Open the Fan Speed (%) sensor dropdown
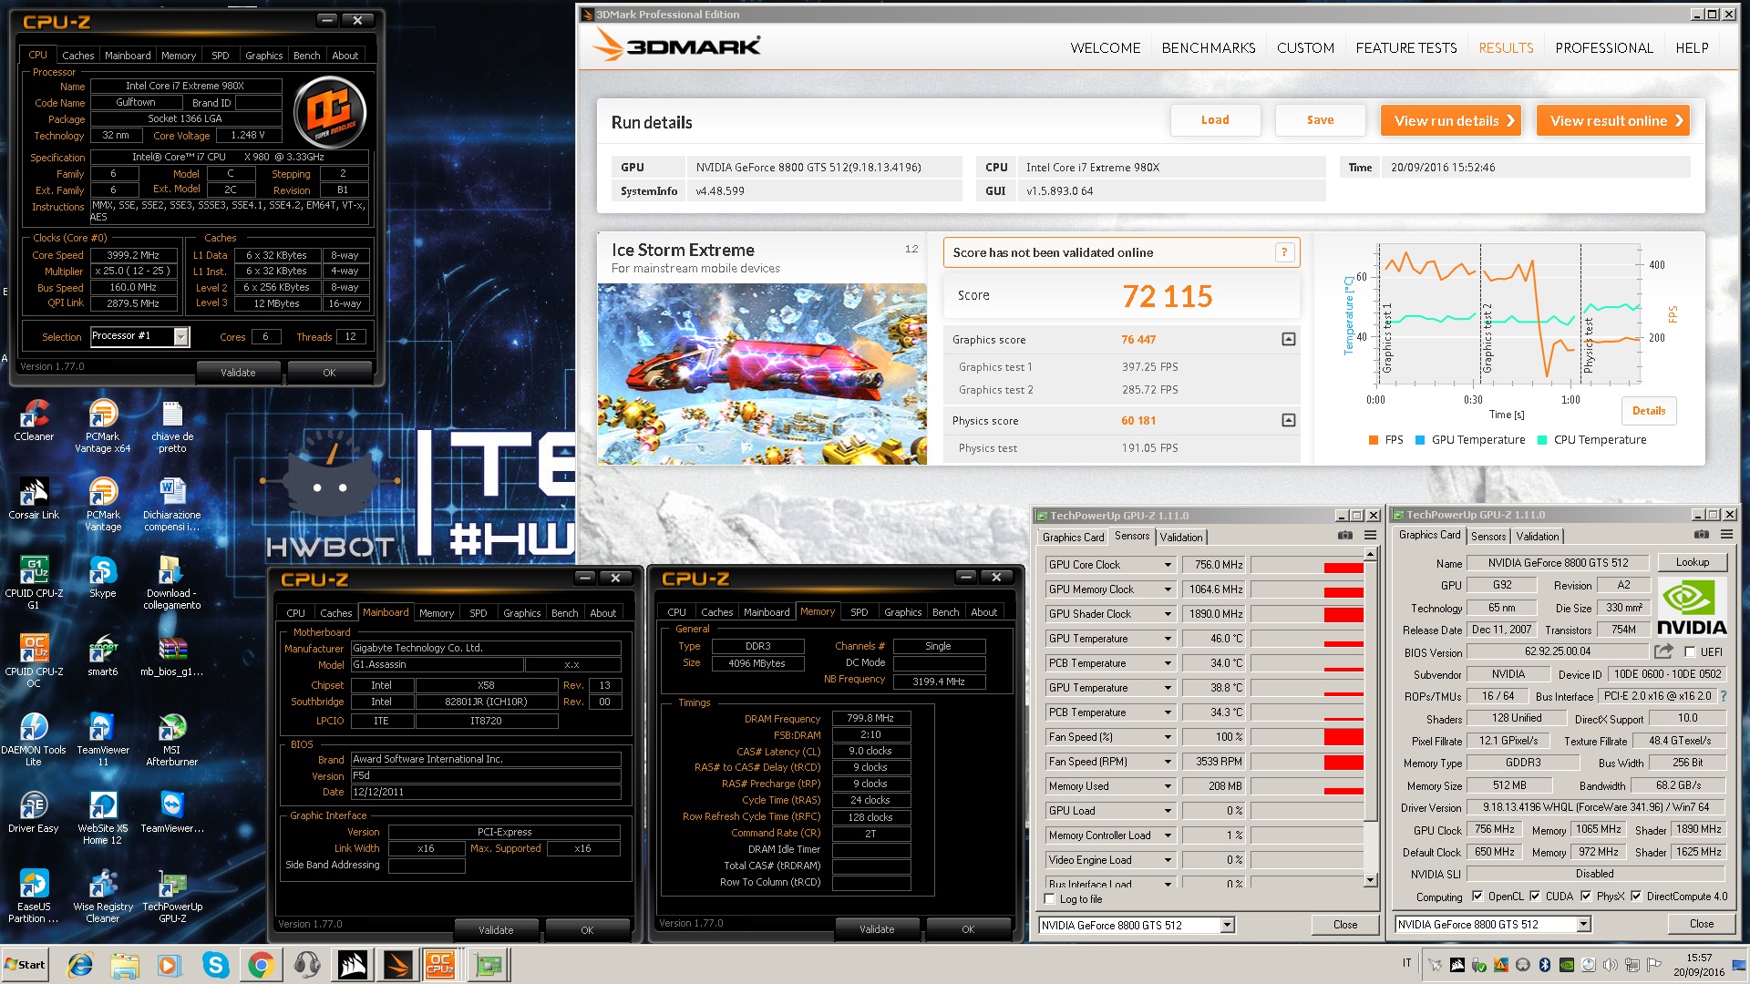This screenshot has height=984, width=1750. pos(1167,737)
